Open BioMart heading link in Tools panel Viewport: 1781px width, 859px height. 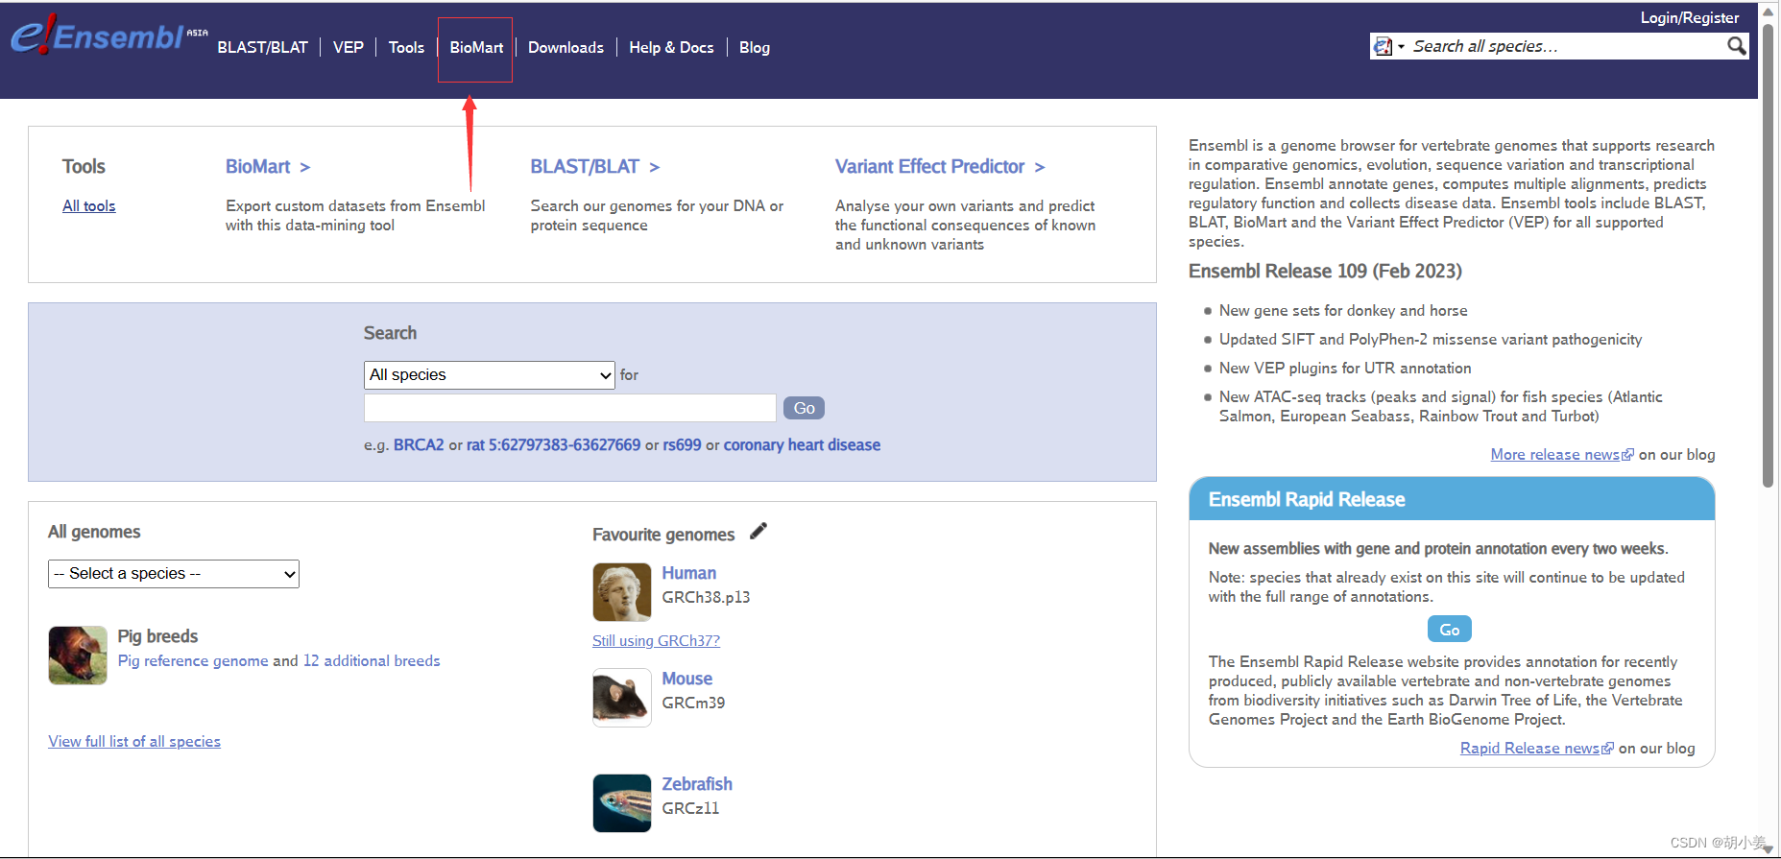pyautogui.click(x=268, y=166)
